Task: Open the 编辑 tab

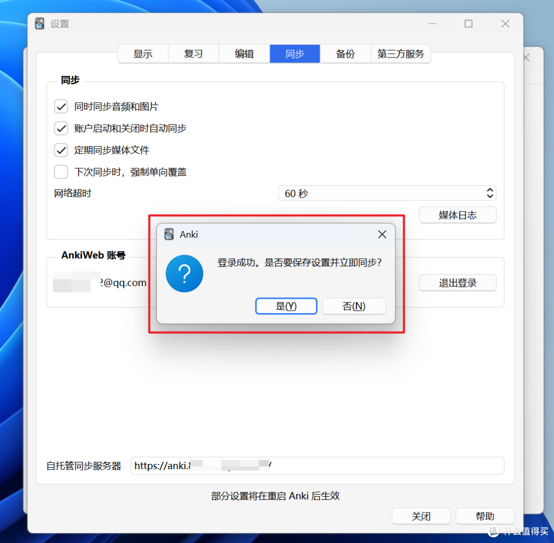Action: [x=244, y=54]
